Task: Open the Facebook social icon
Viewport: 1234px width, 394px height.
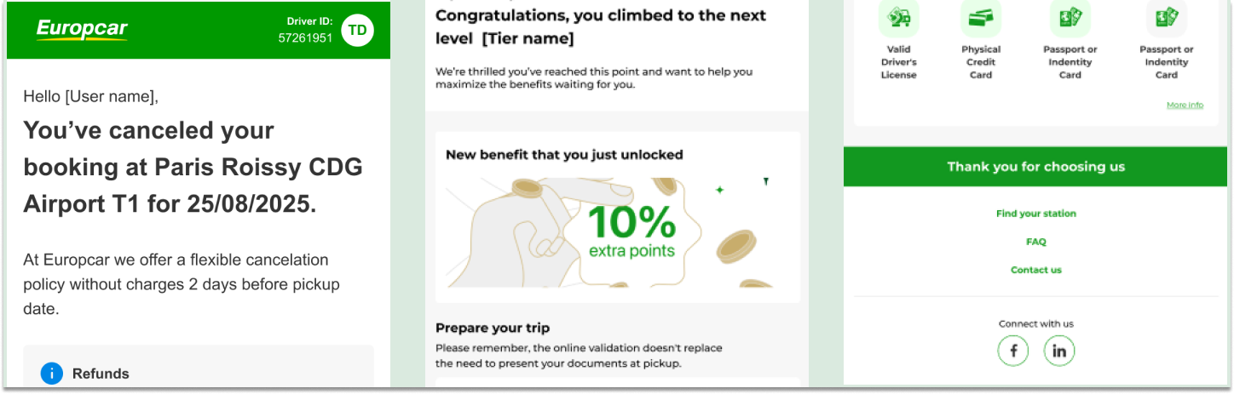Action: (1013, 351)
